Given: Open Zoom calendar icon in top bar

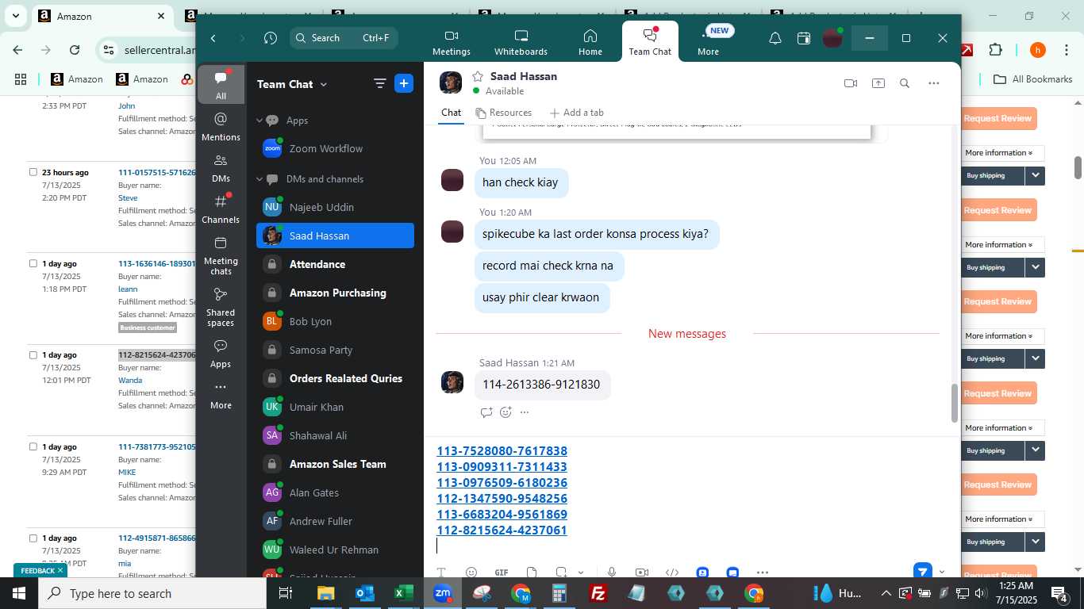Looking at the screenshot, I should 804,38.
